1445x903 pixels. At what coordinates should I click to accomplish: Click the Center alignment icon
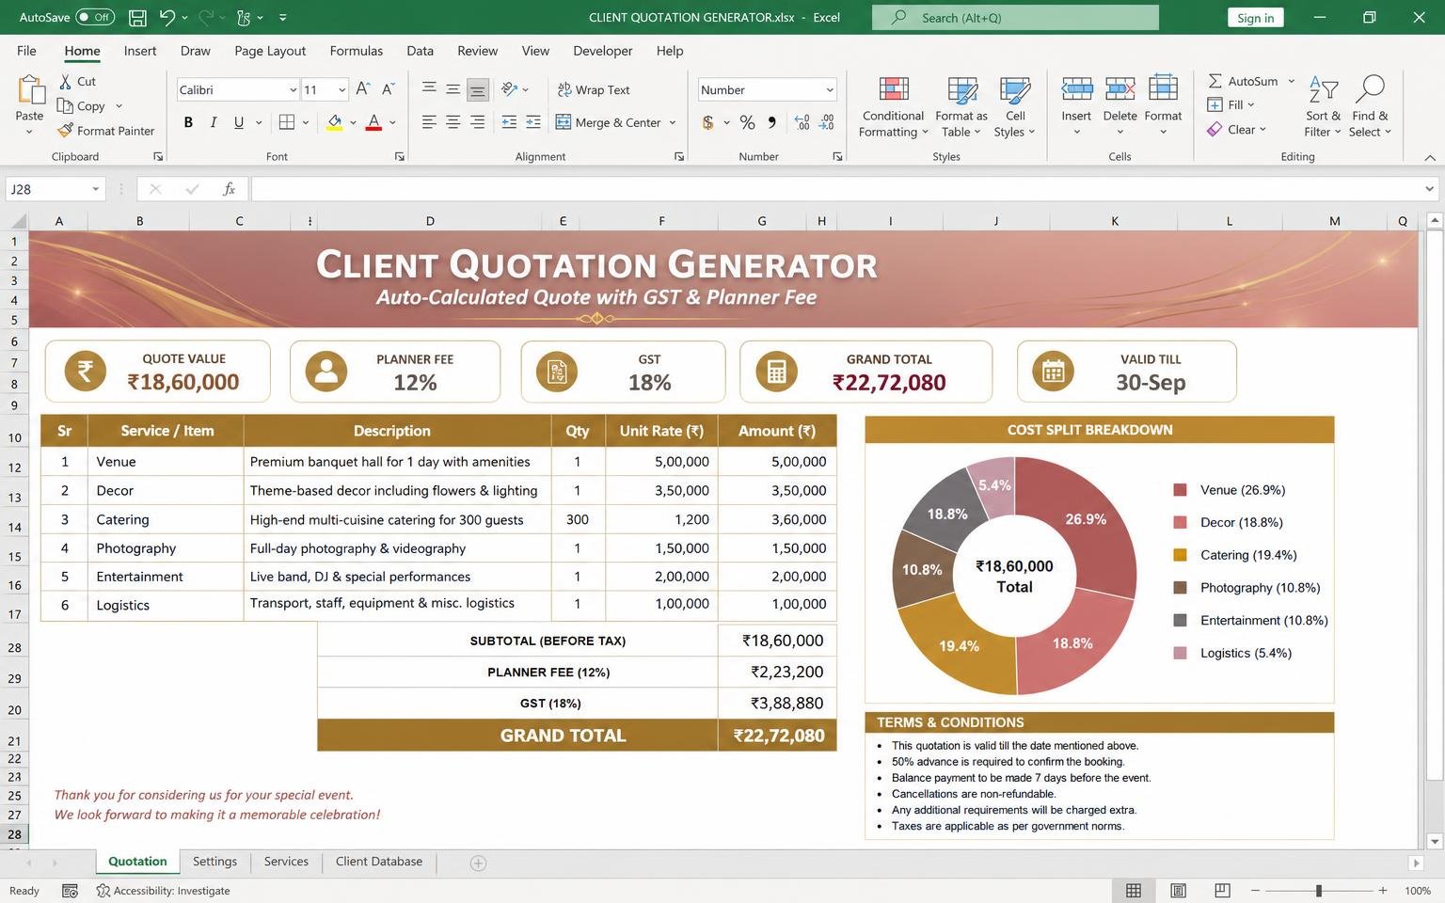tap(453, 122)
